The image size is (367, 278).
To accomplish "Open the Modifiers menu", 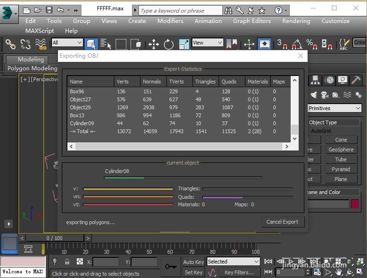I will (x=170, y=21).
